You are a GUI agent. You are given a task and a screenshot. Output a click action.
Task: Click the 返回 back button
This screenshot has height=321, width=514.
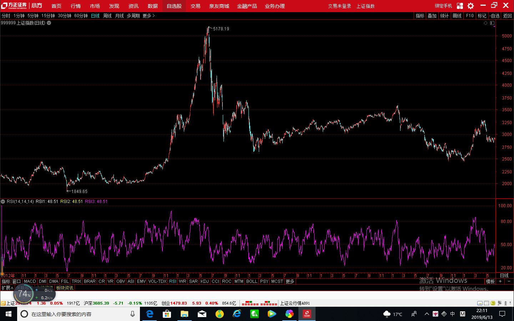508,16
